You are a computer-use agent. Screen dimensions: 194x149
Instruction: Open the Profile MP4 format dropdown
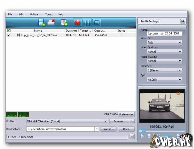pyautogui.click(x=67, y=121)
